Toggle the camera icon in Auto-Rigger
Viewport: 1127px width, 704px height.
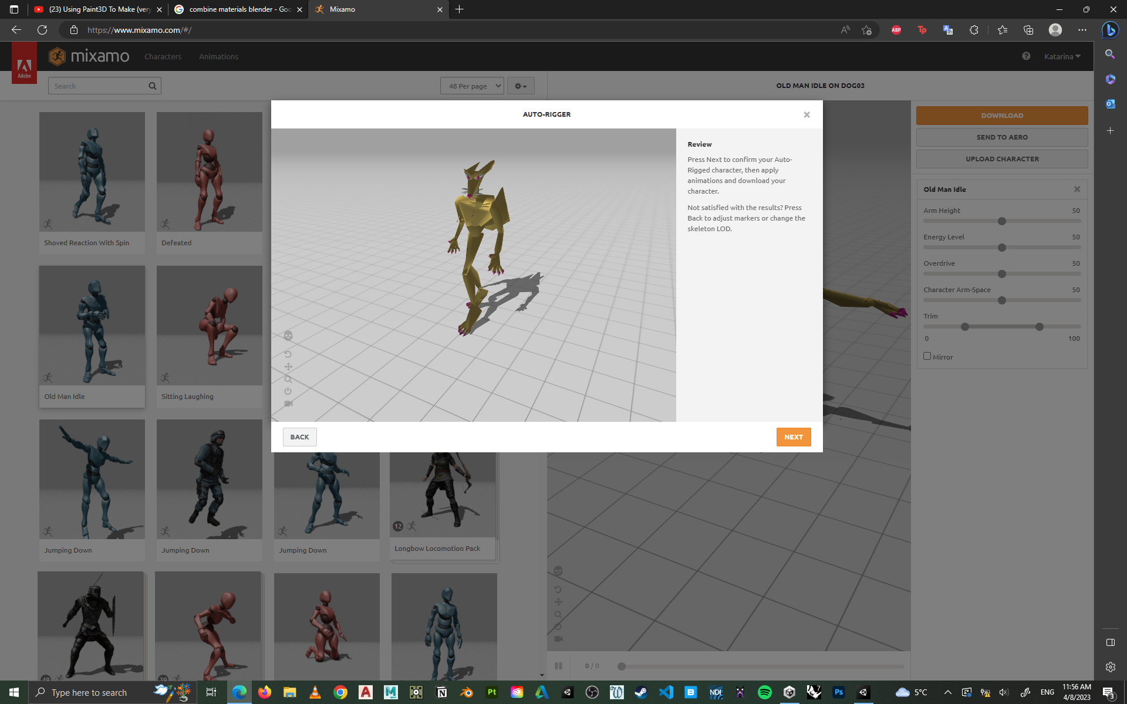pos(288,404)
